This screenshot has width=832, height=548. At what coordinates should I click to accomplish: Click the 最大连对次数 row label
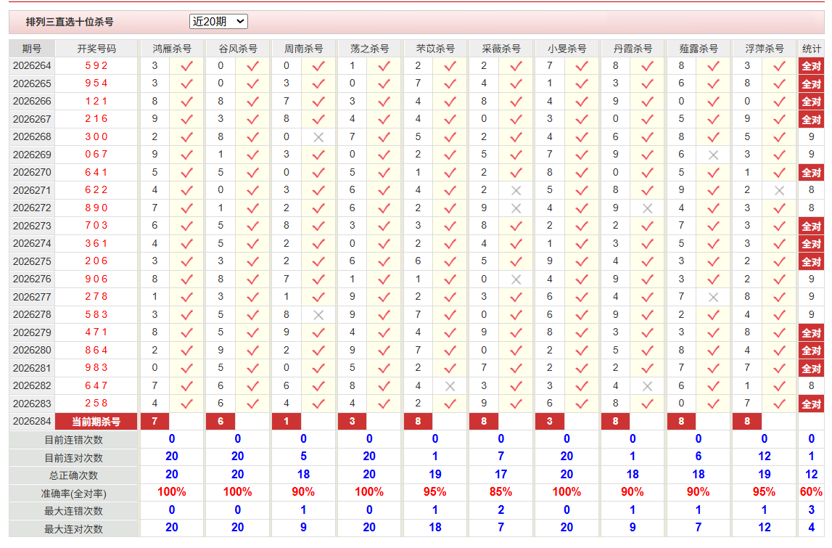74,529
